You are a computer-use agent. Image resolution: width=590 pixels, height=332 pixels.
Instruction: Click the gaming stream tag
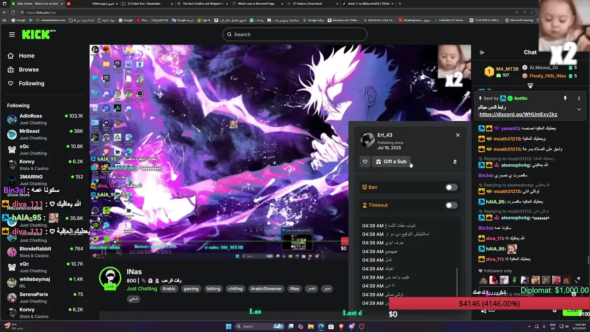191,289
